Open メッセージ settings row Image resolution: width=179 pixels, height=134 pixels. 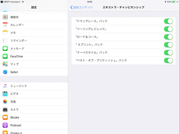coord(34,49)
